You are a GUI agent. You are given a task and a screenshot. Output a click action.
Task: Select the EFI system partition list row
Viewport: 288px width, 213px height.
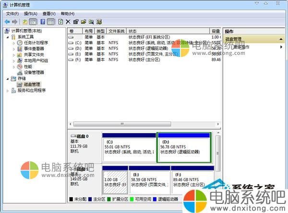coord(144,37)
